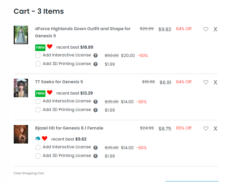Show Interactive License help for Highlands Gown
The width and height of the screenshot is (232, 182).
(x=96, y=55)
